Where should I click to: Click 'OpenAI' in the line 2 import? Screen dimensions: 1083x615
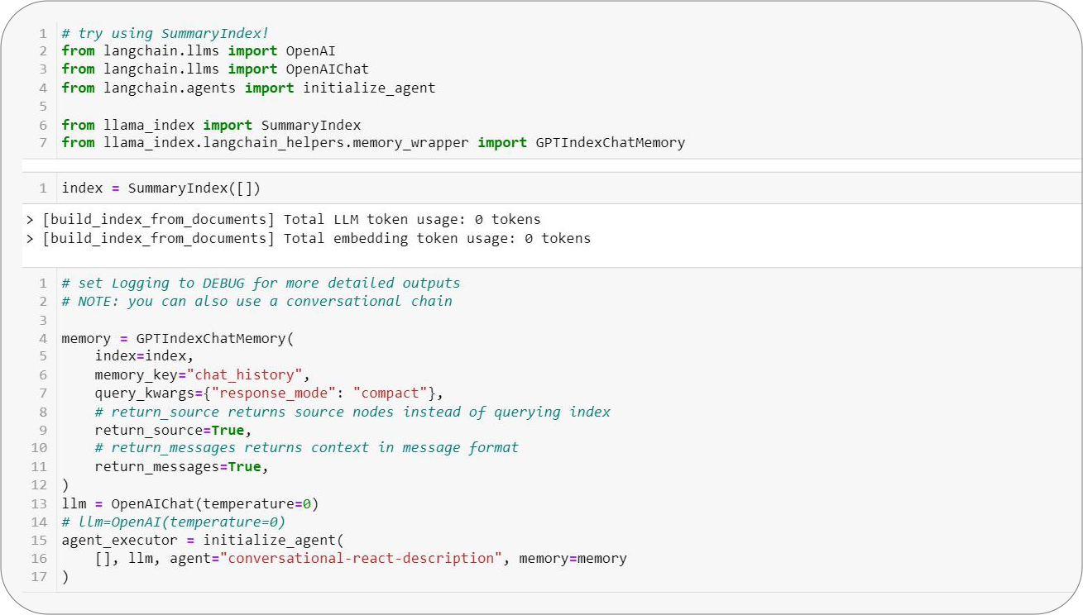pos(310,51)
